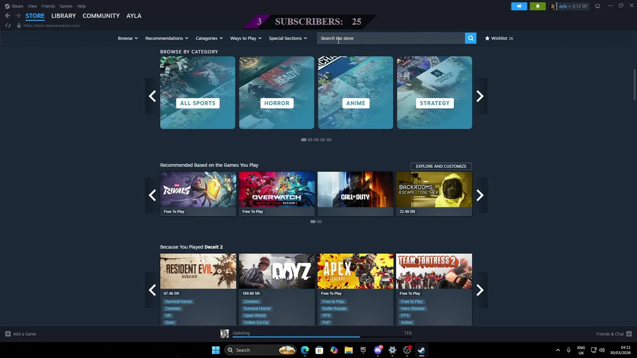637x358 pixels.
Task: Expand the Categories dropdown
Action: [x=209, y=38]
